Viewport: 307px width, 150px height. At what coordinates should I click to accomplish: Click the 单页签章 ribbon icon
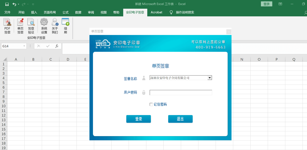(20, 26)
